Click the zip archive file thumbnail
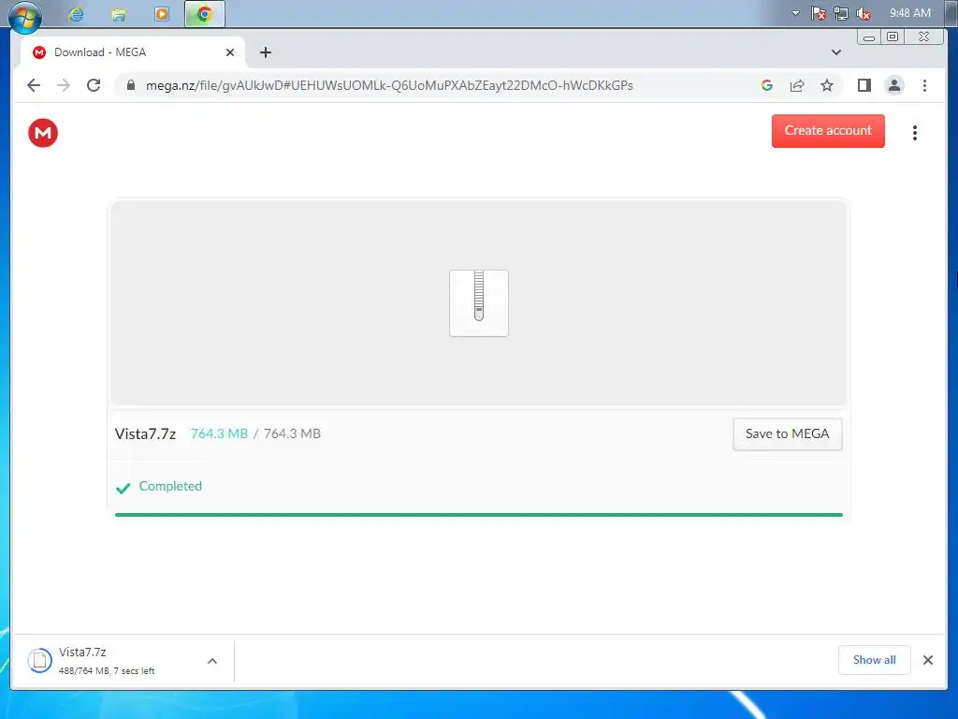 pos(479,303)
